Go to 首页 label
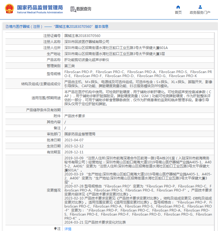The image size is (218, 231). 178,13
